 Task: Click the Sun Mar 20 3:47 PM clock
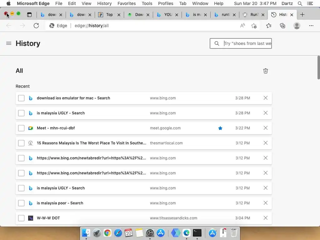click(255, 3)
